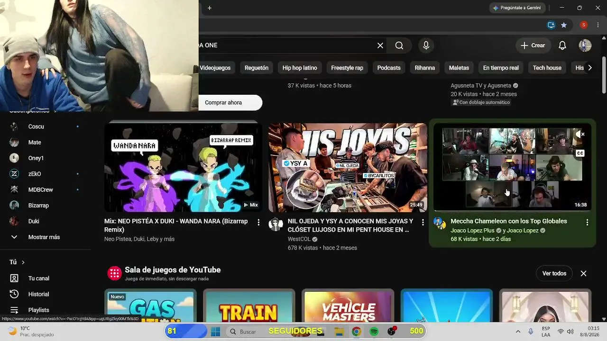Select the En tiempo real chip
Image resolution: width=607 pixels, height=341 pixels.
[501, 68]
